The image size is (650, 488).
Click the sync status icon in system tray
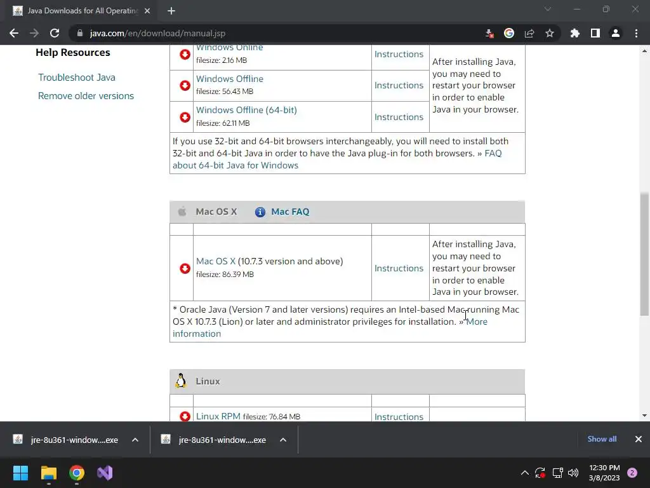point(540,473)
